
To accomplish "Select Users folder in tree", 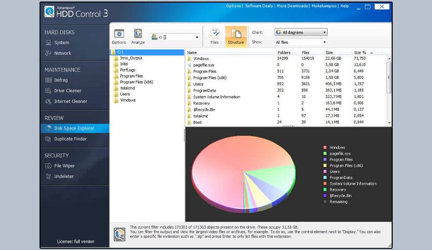I will click(125, 94).
